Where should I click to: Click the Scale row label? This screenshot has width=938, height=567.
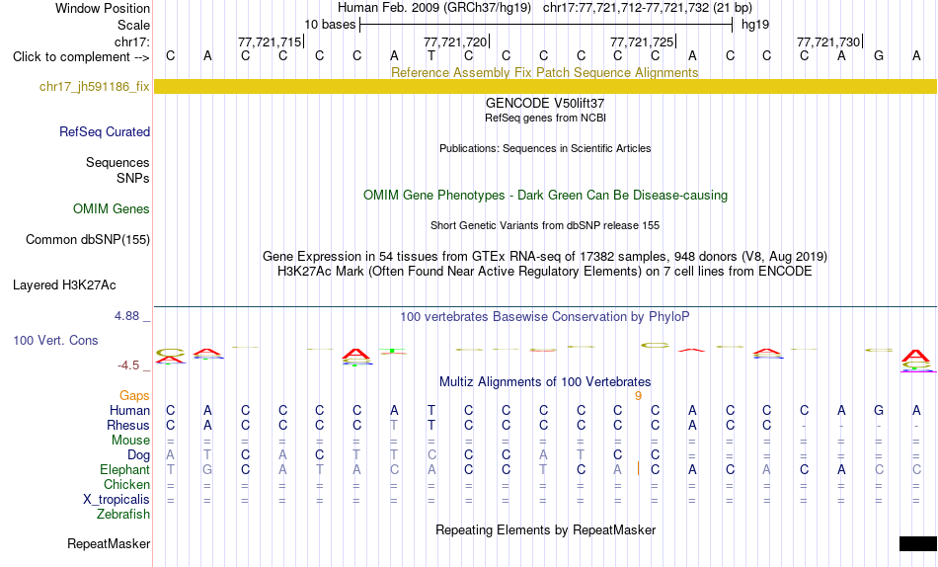(x=133, y=25)
